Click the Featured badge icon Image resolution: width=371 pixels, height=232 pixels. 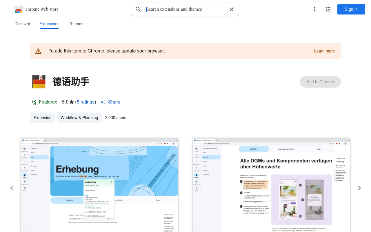point(34,102)
